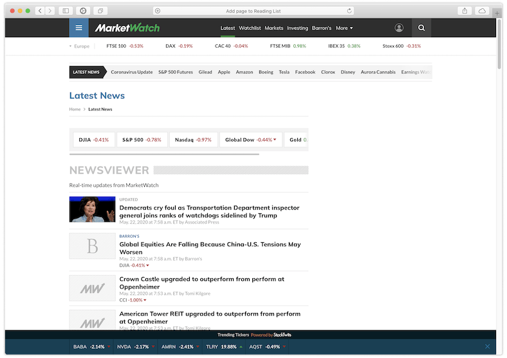Select the Latest nav tab
Viewport: 507px width, 358px height.
pyautogui.click(x=228, y=28)
